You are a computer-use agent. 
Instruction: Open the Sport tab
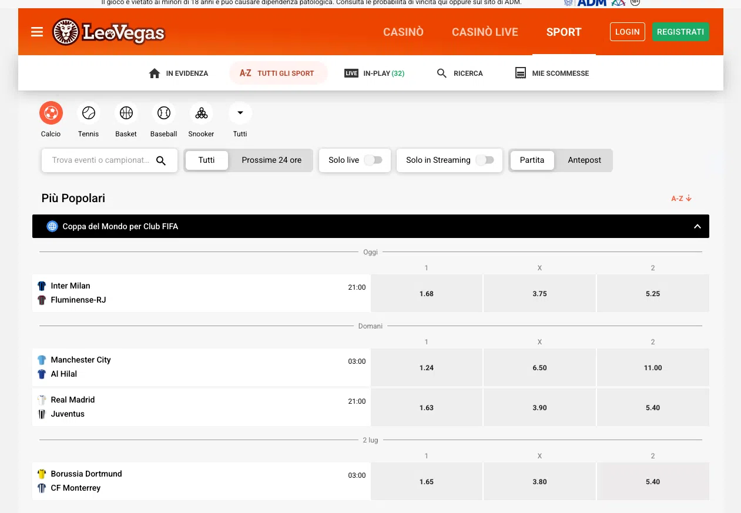coord(564,32)
